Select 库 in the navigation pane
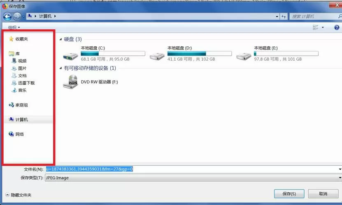Image resolution: width=342 pixels, height=205 pixels. click(x=17, y=53)
